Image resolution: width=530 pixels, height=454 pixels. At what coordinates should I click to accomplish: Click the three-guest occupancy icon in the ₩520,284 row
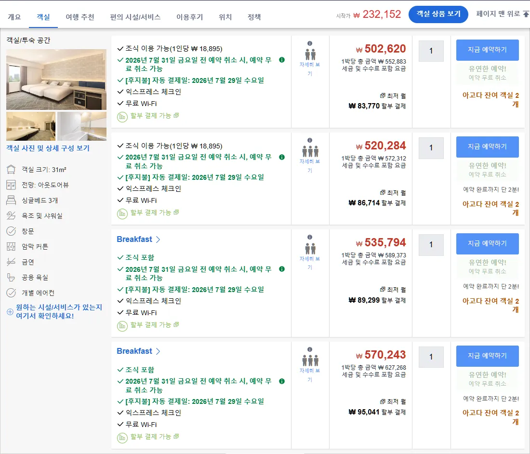310,151
